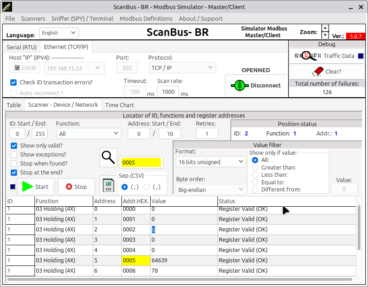The image size is (368, 287).
Task: Click the results horizontal scrollbar
Action: [180, 279]
